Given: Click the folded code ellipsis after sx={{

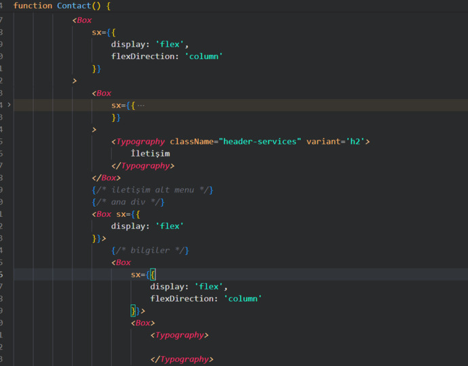Looking at the screenshot, I should pyautogui.click(x=141, y=105).
